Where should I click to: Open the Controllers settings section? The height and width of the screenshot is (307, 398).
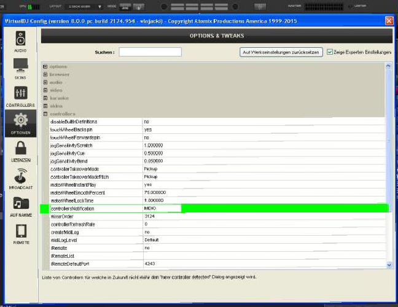20,96
